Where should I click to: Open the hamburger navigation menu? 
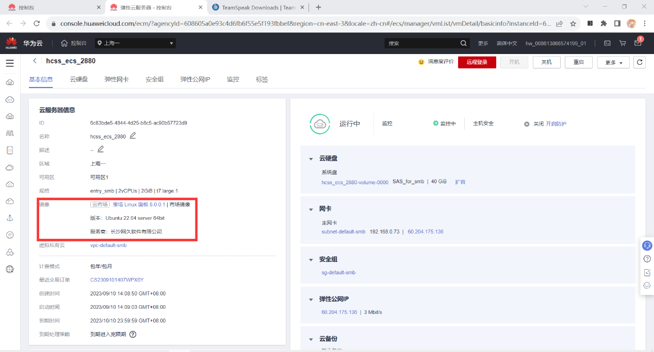(9, 63)
